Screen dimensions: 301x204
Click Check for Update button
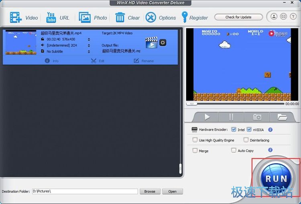pyautogui.click(x=238, y=17)
